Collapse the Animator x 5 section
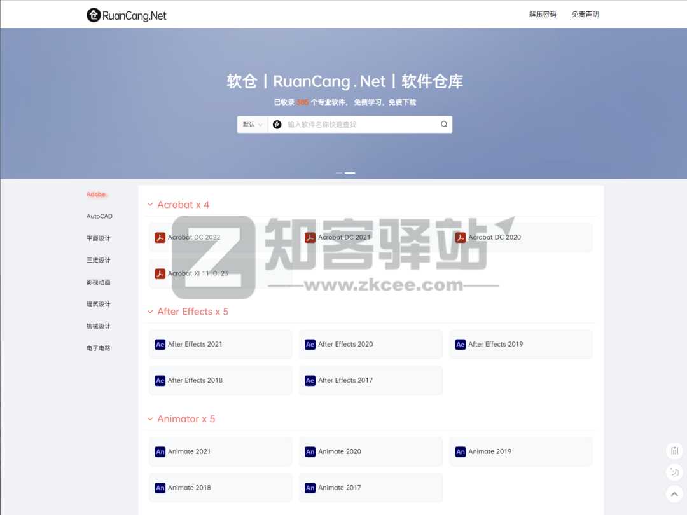The height and width of the screenshot is (515, 687). pyautogui.click(x=150, y=419)
